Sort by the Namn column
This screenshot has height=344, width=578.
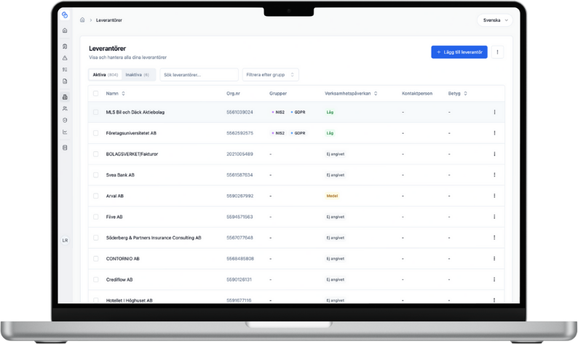click(x=115, y=94)
